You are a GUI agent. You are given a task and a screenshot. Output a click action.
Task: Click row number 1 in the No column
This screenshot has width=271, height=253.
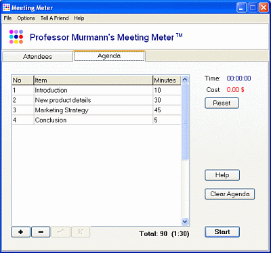(22, 90)
